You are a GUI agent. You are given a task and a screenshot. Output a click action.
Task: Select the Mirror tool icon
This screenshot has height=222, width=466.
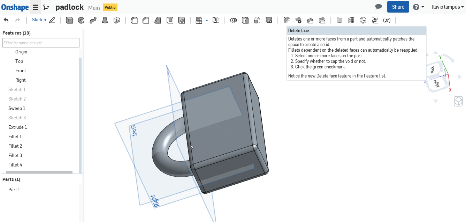click(x=216, y=20)
